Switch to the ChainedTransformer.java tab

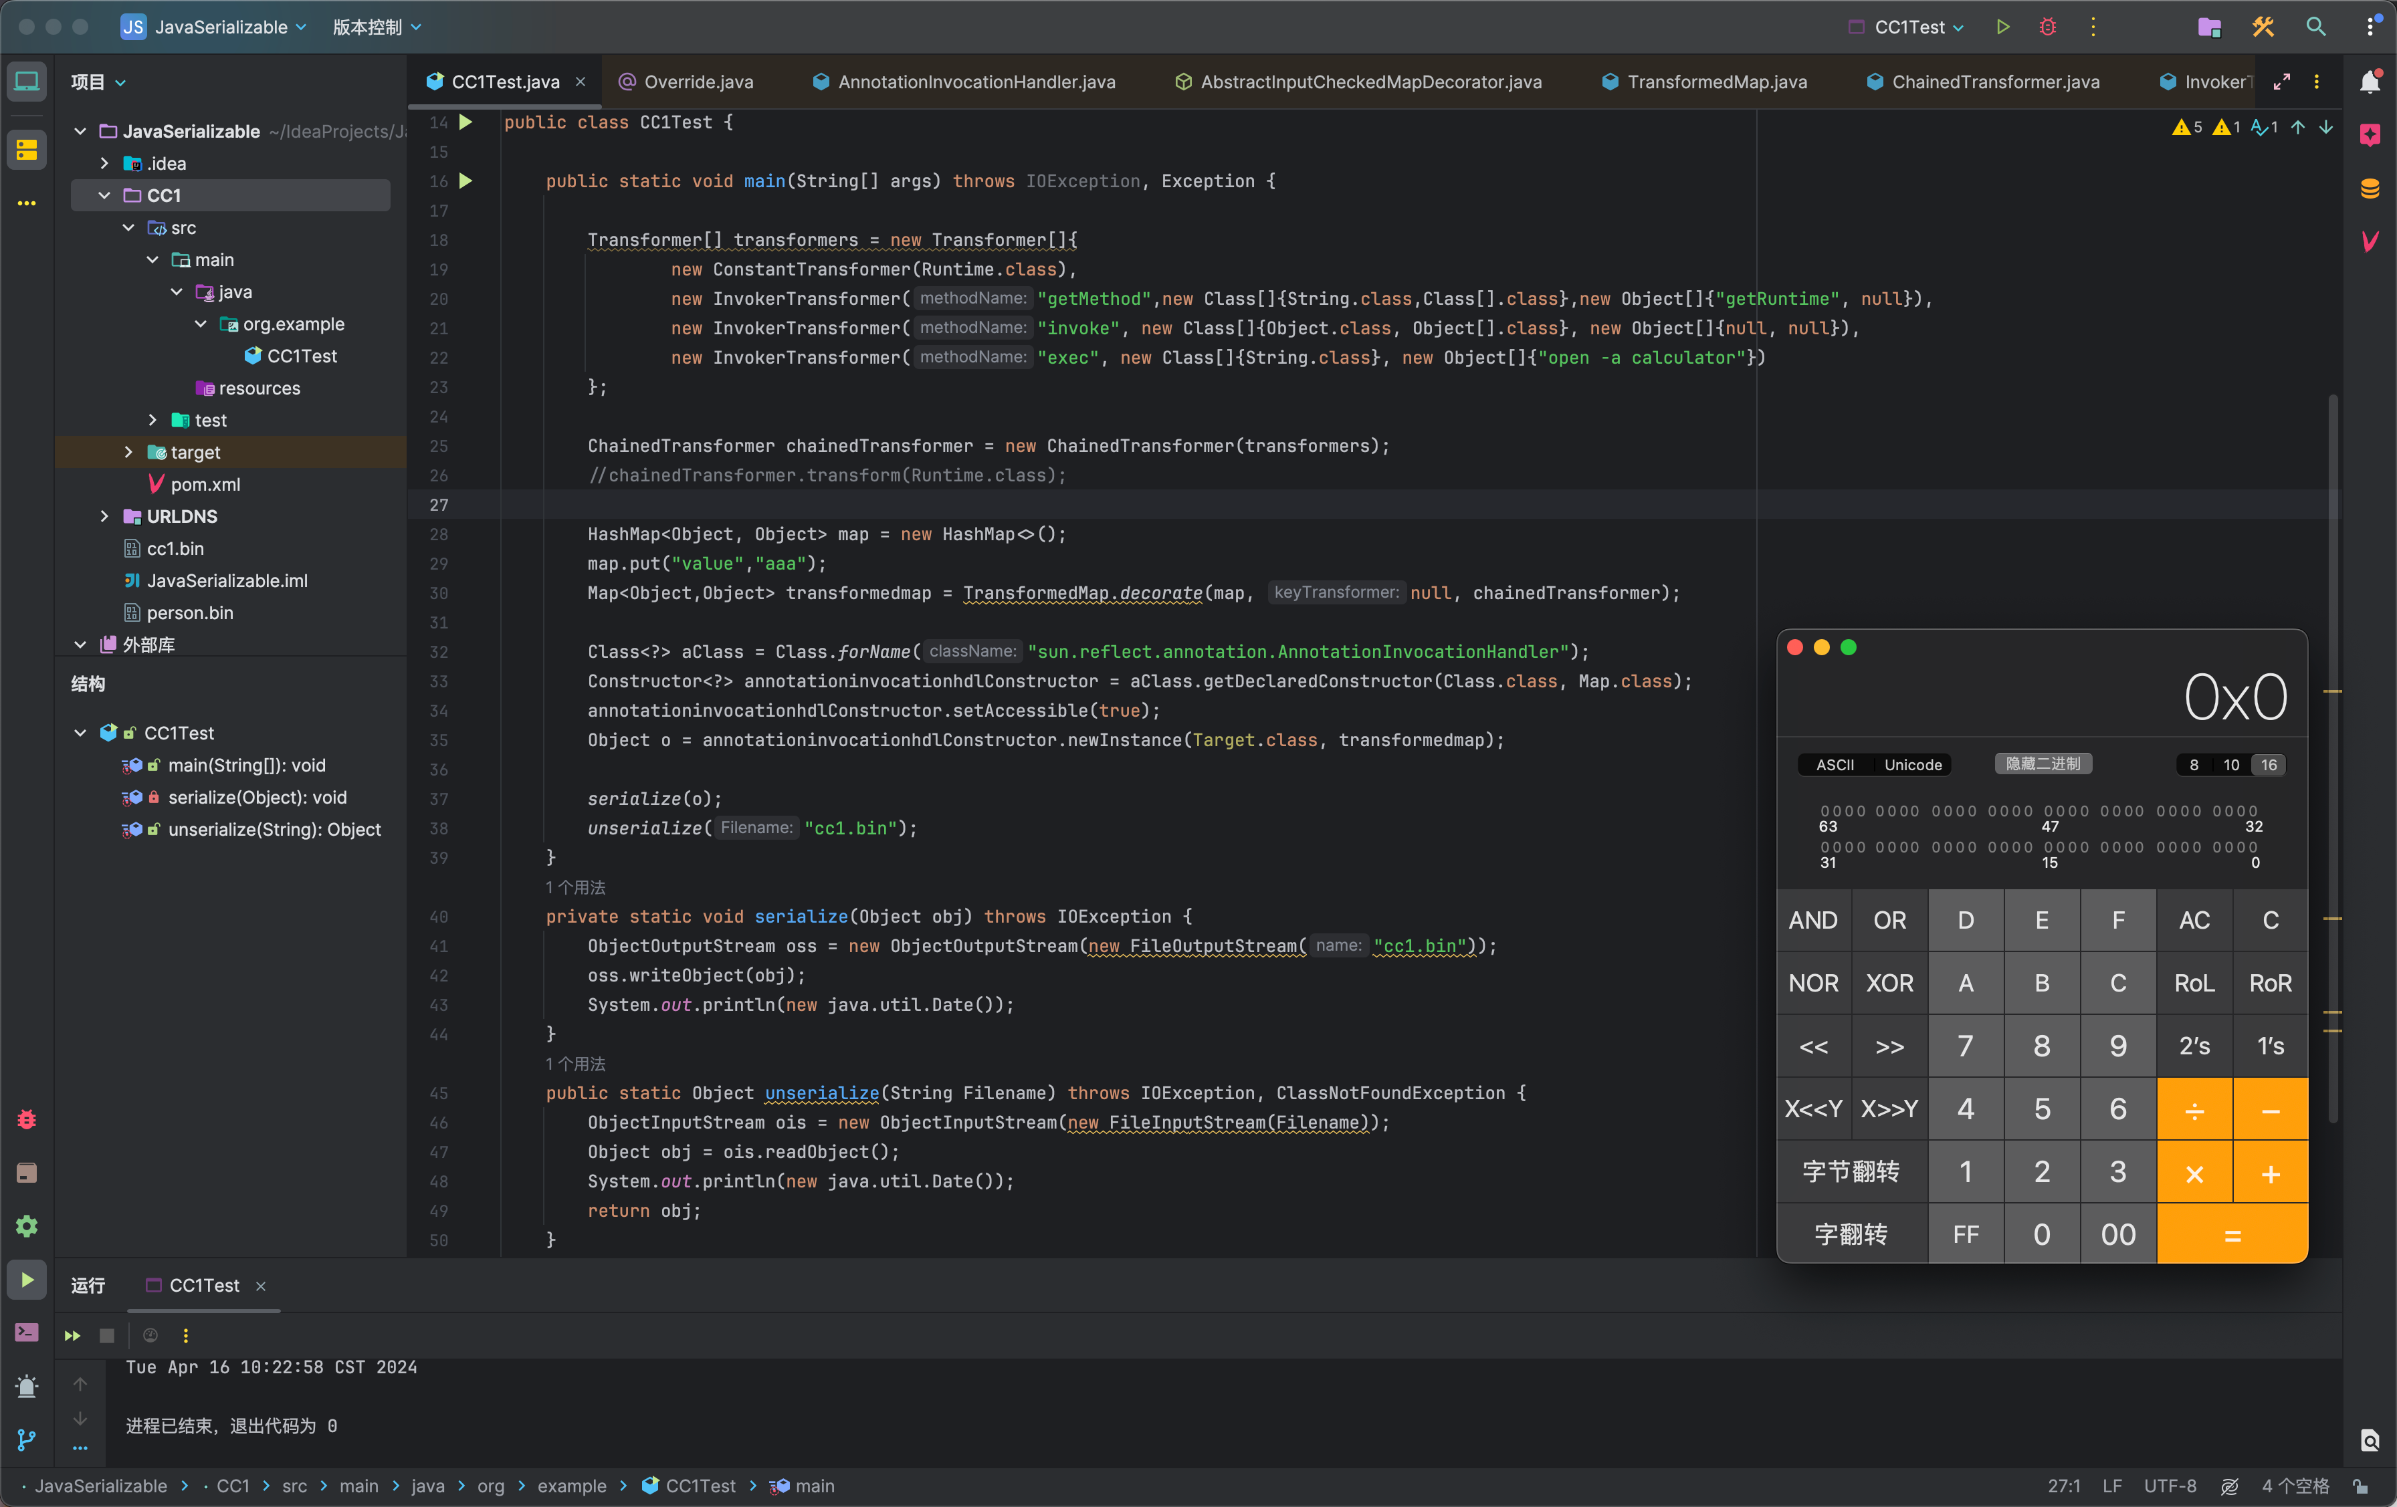tap(1984, 82)
